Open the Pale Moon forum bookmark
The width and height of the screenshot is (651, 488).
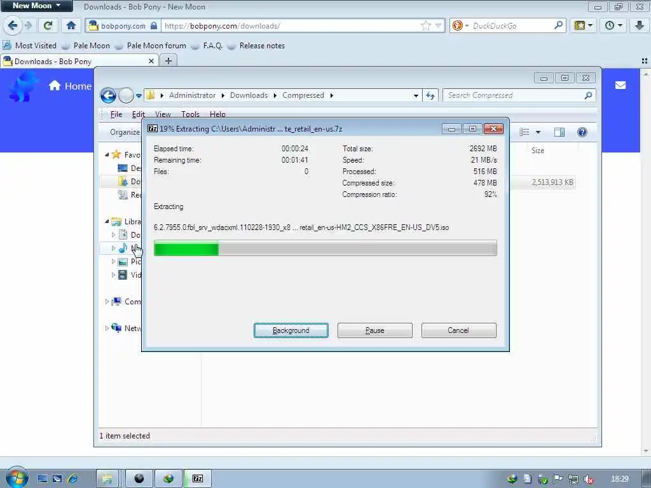tap(150, 46)
